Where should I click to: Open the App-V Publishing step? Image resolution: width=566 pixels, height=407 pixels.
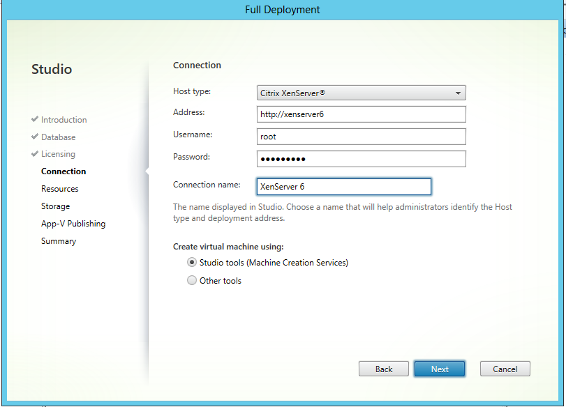(73, 224)
